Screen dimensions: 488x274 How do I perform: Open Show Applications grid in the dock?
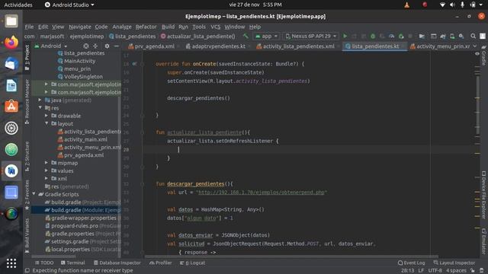(x=11, y=263)
